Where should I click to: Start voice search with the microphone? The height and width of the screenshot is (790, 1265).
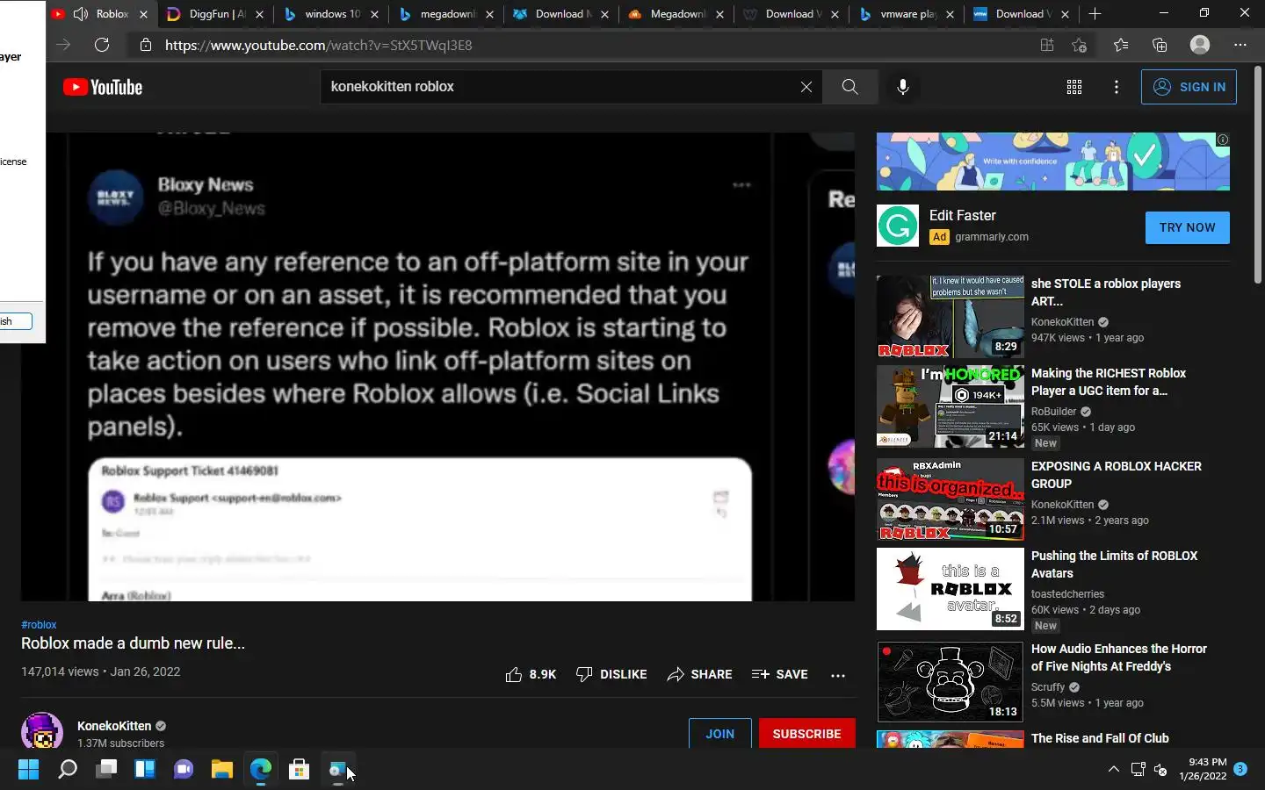pyautogui.click(x=902, y=87)
